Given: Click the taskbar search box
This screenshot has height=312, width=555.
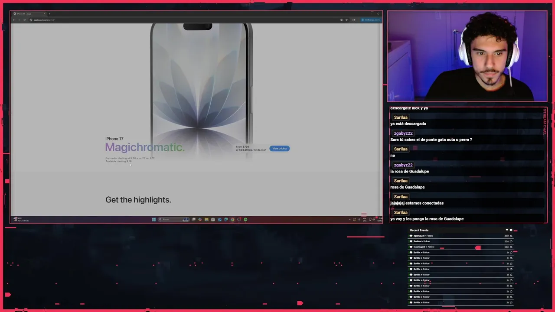Looking at the screenshot, I should click(174, 219).
